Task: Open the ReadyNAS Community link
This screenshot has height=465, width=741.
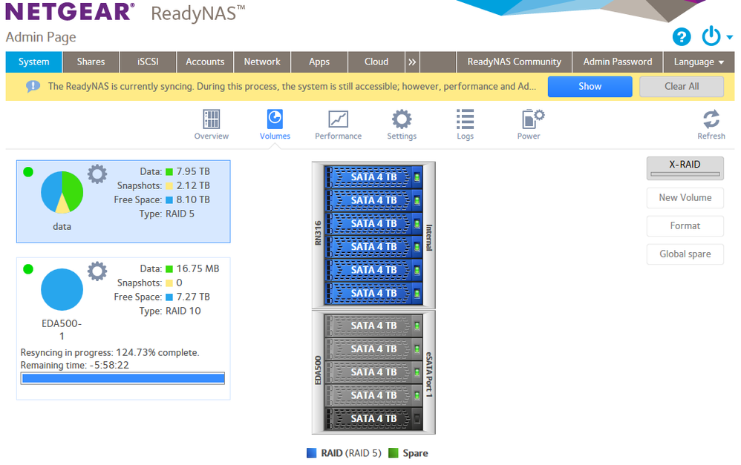Action: coord(514,62)
